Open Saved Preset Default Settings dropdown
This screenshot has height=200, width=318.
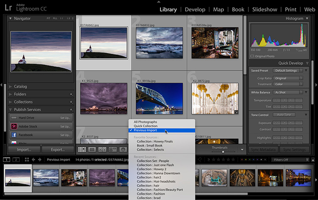click(x=288, y=70)
